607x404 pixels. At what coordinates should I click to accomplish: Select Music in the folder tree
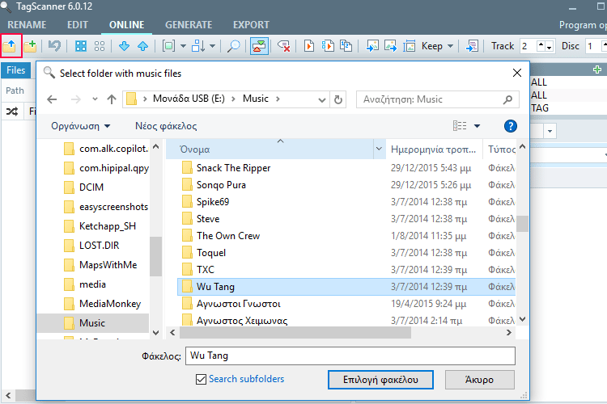93,323
